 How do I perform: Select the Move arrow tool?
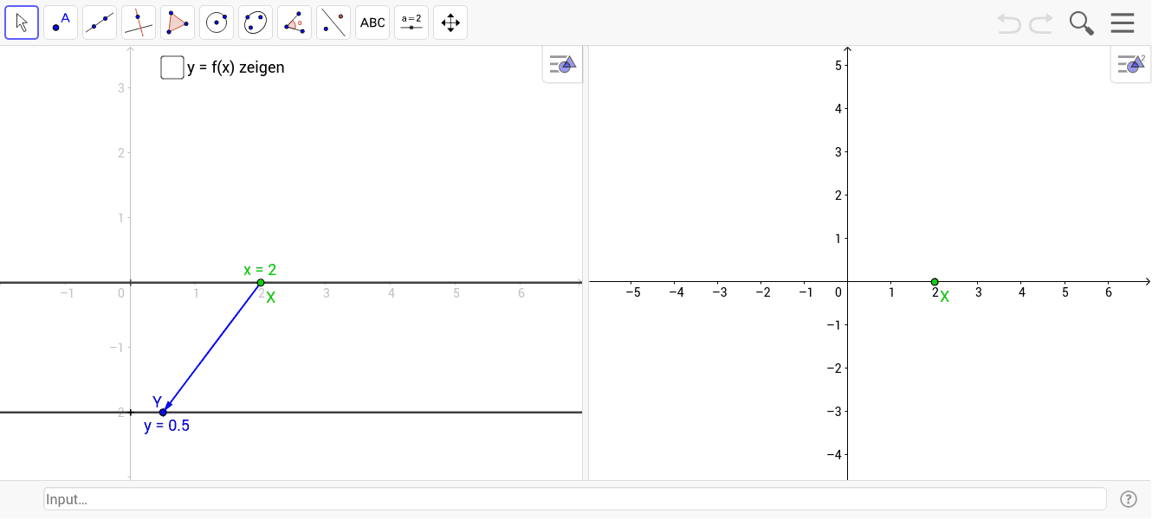pyautogui.click(x=22, y=22)
